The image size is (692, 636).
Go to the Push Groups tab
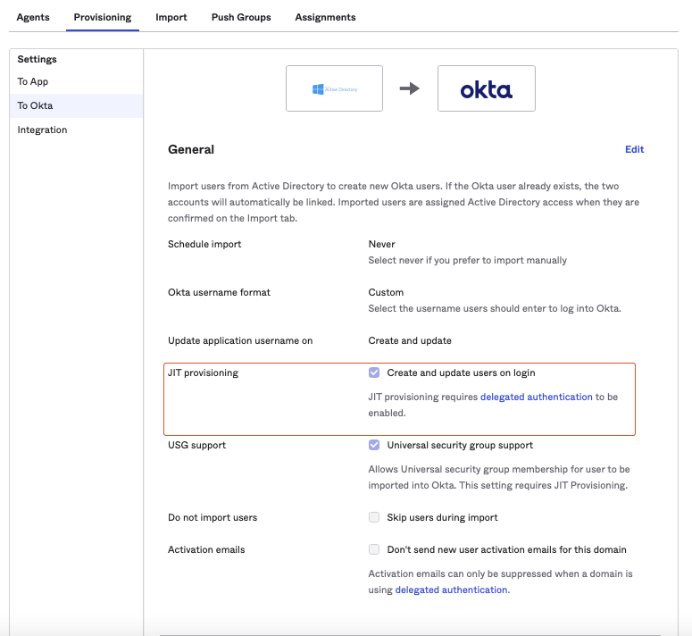point(241,17)
